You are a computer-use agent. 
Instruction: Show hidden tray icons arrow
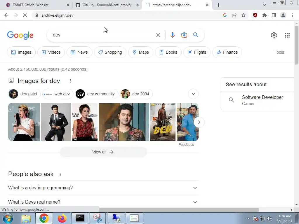[248, 218]
